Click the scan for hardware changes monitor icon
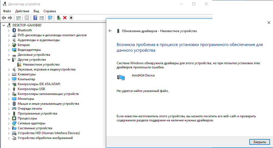Image resolution: width=273 pixels, height=148 pixels. [50, 18]
